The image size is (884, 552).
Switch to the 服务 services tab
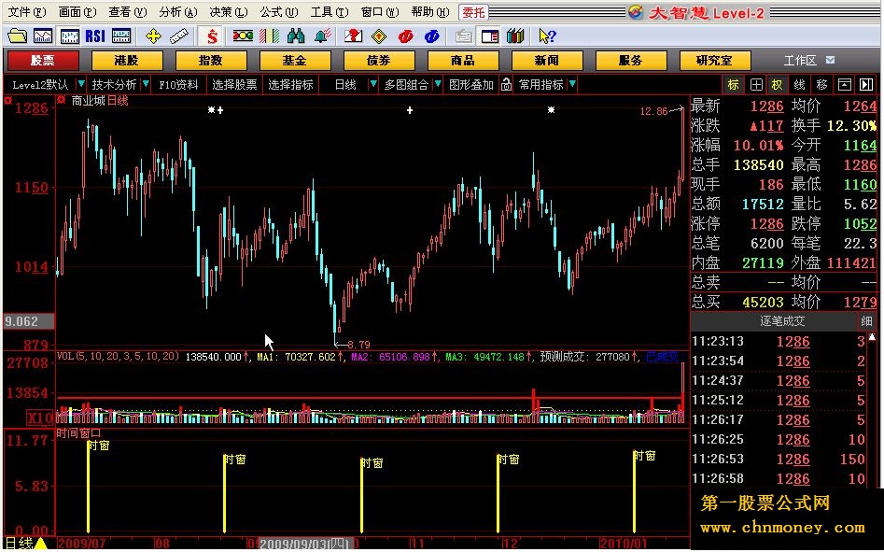(x=631, y=61)
